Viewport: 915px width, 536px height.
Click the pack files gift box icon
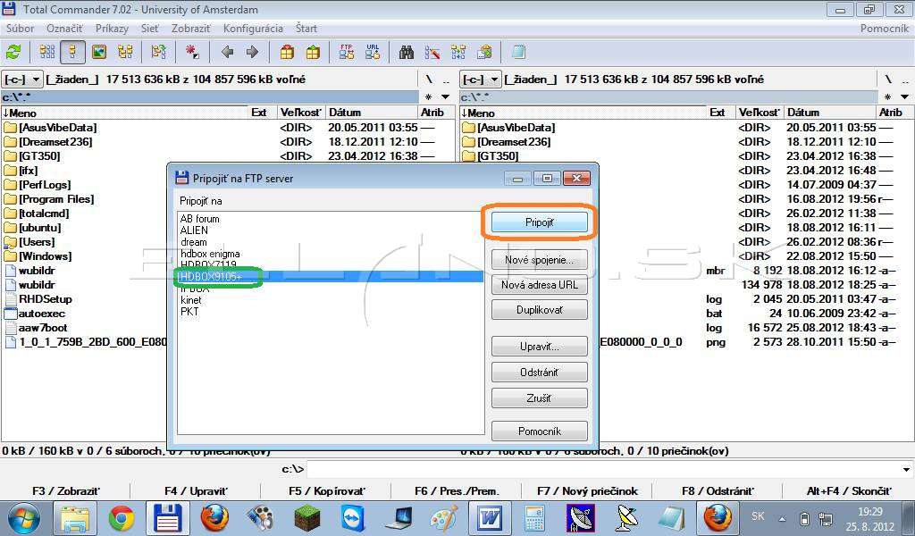click(x=287, y=53)
